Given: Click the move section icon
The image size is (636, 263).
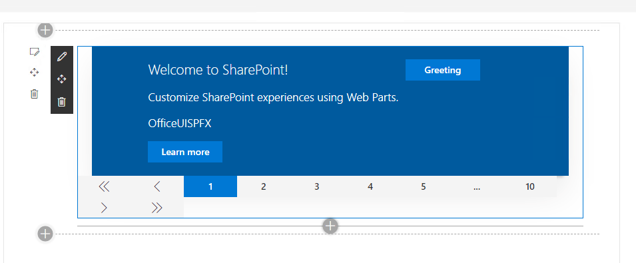Looking at the screenshot, I should 35,73.
